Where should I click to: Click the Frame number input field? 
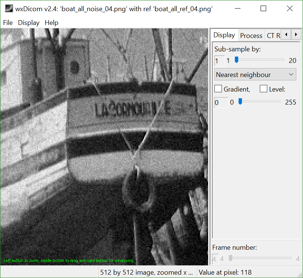click(x=215, y=259)
